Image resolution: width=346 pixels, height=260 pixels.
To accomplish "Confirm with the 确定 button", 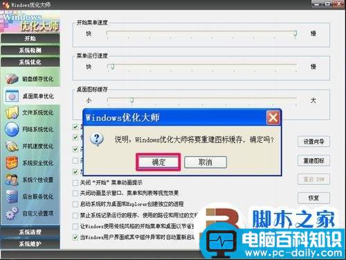I will click(158, 162).
